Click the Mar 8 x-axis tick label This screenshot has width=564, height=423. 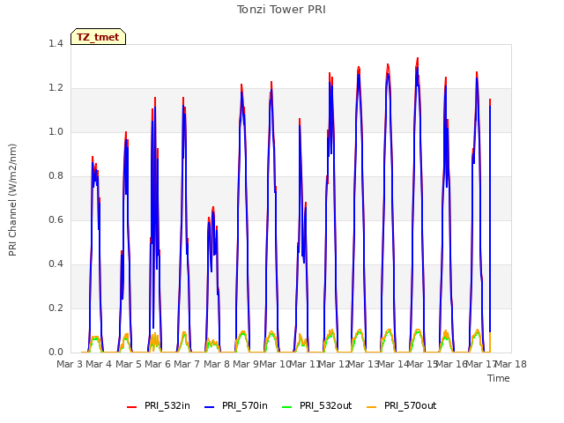pos(217,364)
